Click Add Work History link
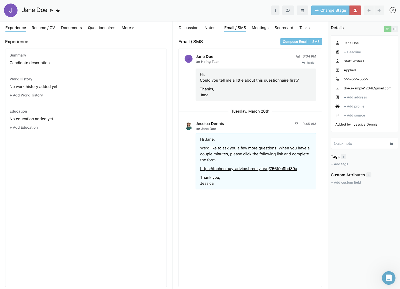This screenshot has width=400, height=289. (x=26, y=95)
